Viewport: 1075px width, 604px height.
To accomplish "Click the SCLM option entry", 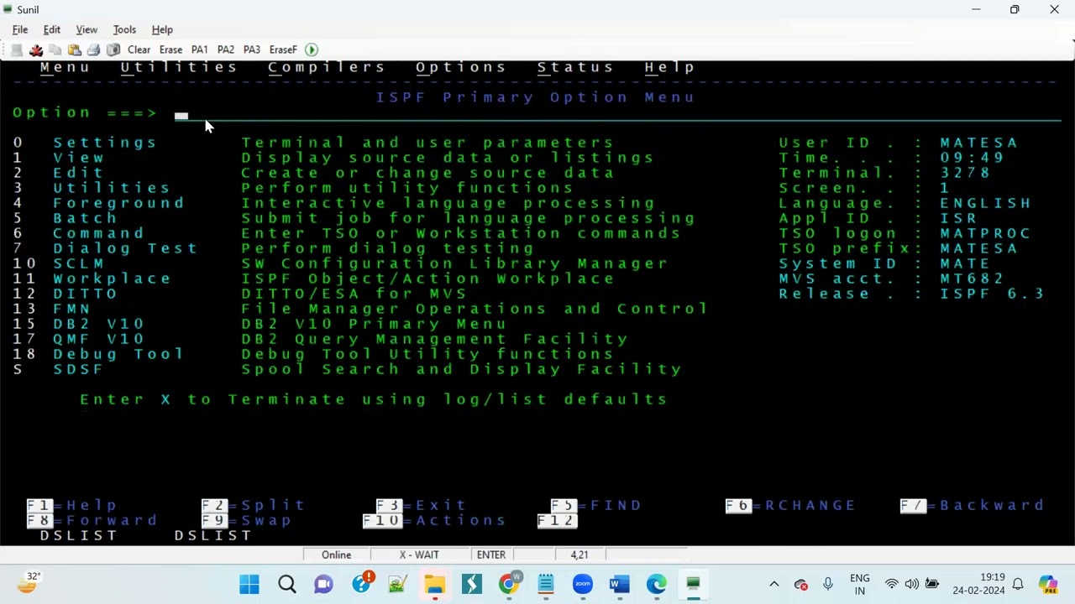I will (x=78, y=263).
